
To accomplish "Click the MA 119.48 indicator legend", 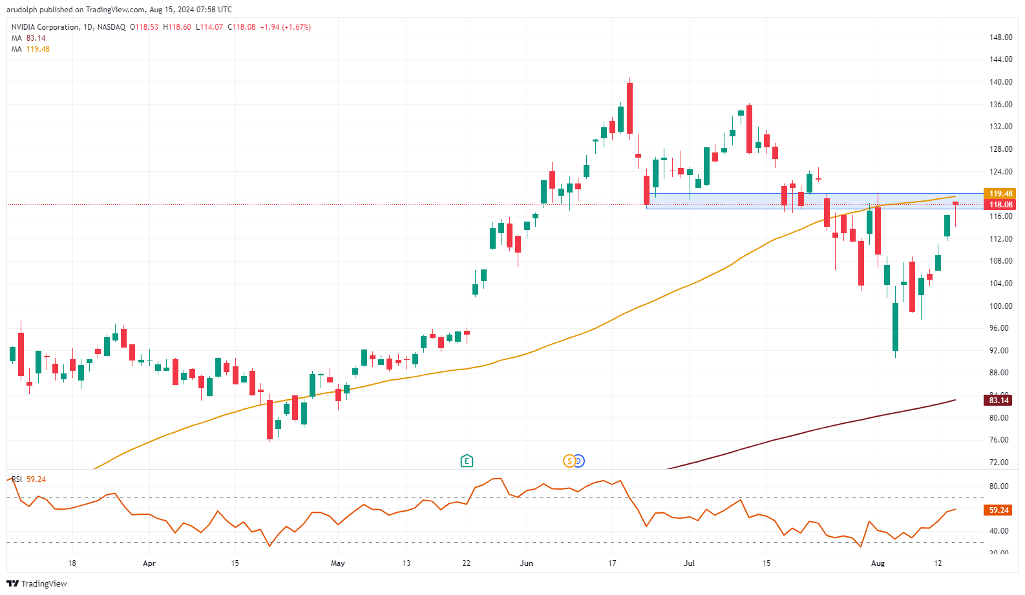I will tap(30, 49).
